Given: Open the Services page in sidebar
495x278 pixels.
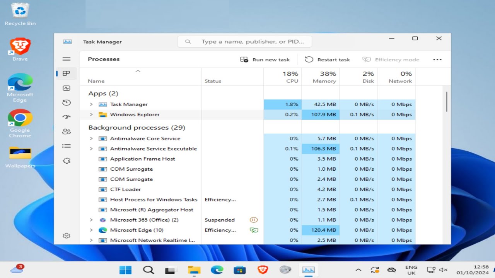Looking at the screenshot, I should pyautogui.click(x=67, y=161).
